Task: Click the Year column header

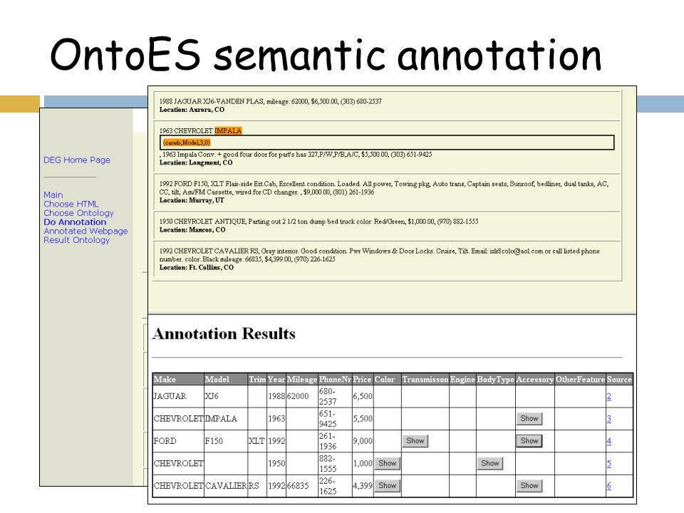Action: pyautogui.click(x=276, y=380)
